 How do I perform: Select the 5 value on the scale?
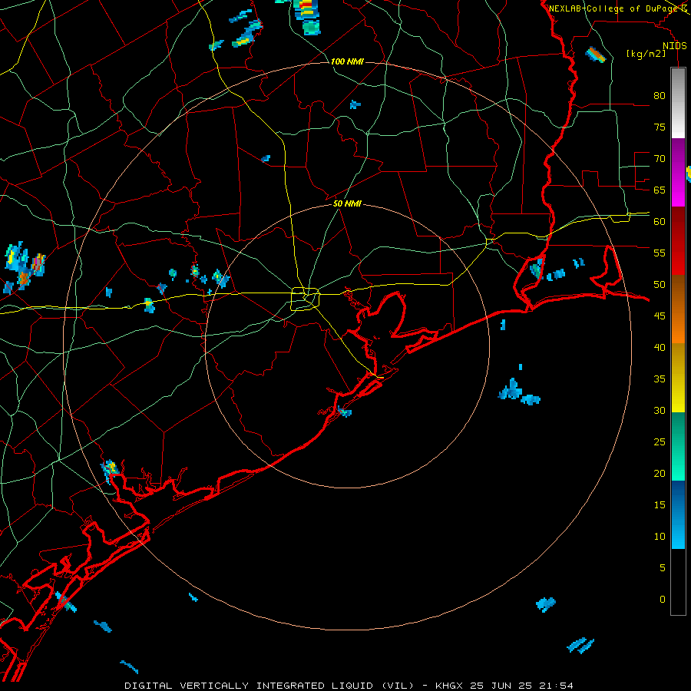pos(663,567)
